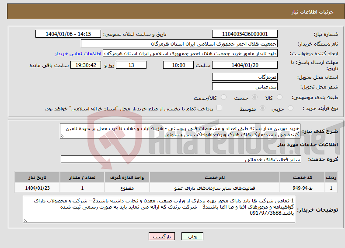Toggle the Islamic treasury payment checkbox
This screenshot has height=248, width=345.
[x=219, y=108]
